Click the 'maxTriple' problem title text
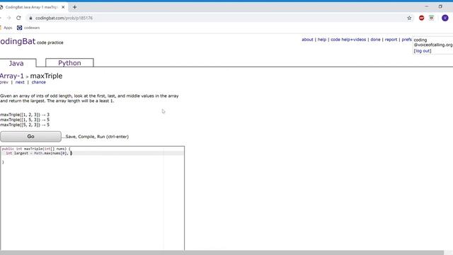The width and height of the screenshot is (453, 255). [x=46, y=76]
